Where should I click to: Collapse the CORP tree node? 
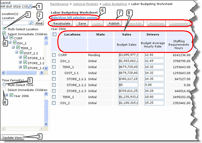pos(7,38)
